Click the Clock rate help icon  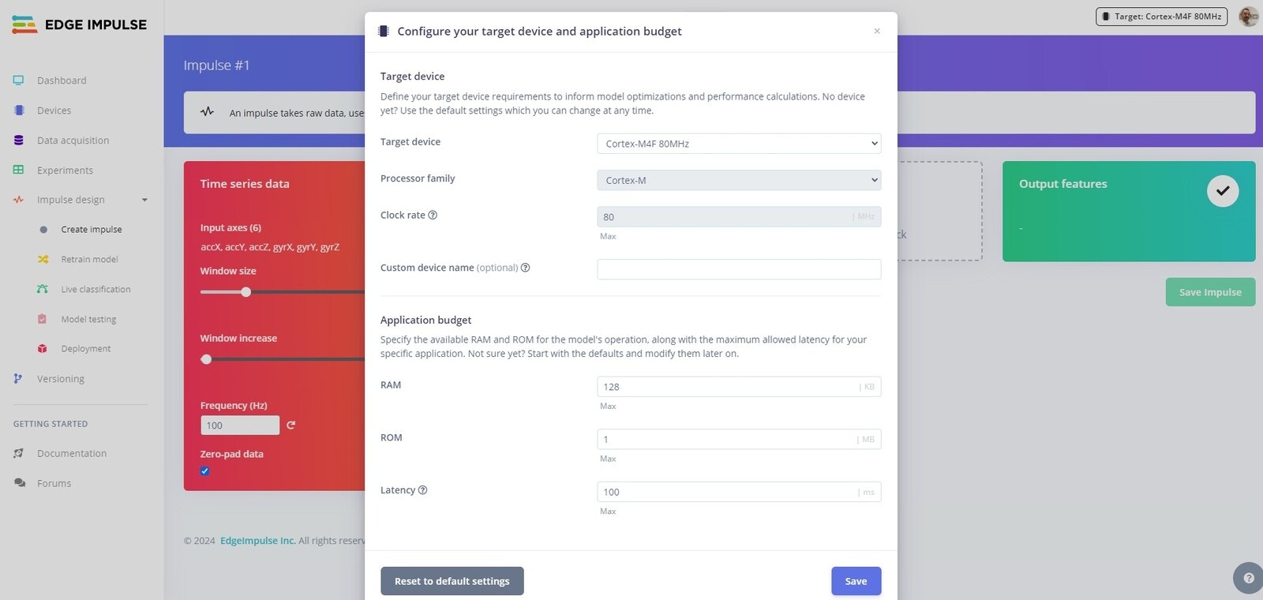tap(433, 215)
